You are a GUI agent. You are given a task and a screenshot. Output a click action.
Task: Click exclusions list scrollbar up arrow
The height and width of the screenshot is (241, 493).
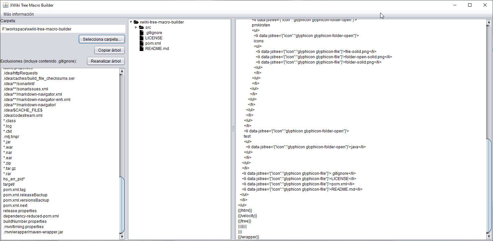click(122, 71)
